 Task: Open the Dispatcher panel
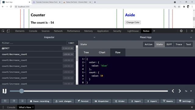102,101
